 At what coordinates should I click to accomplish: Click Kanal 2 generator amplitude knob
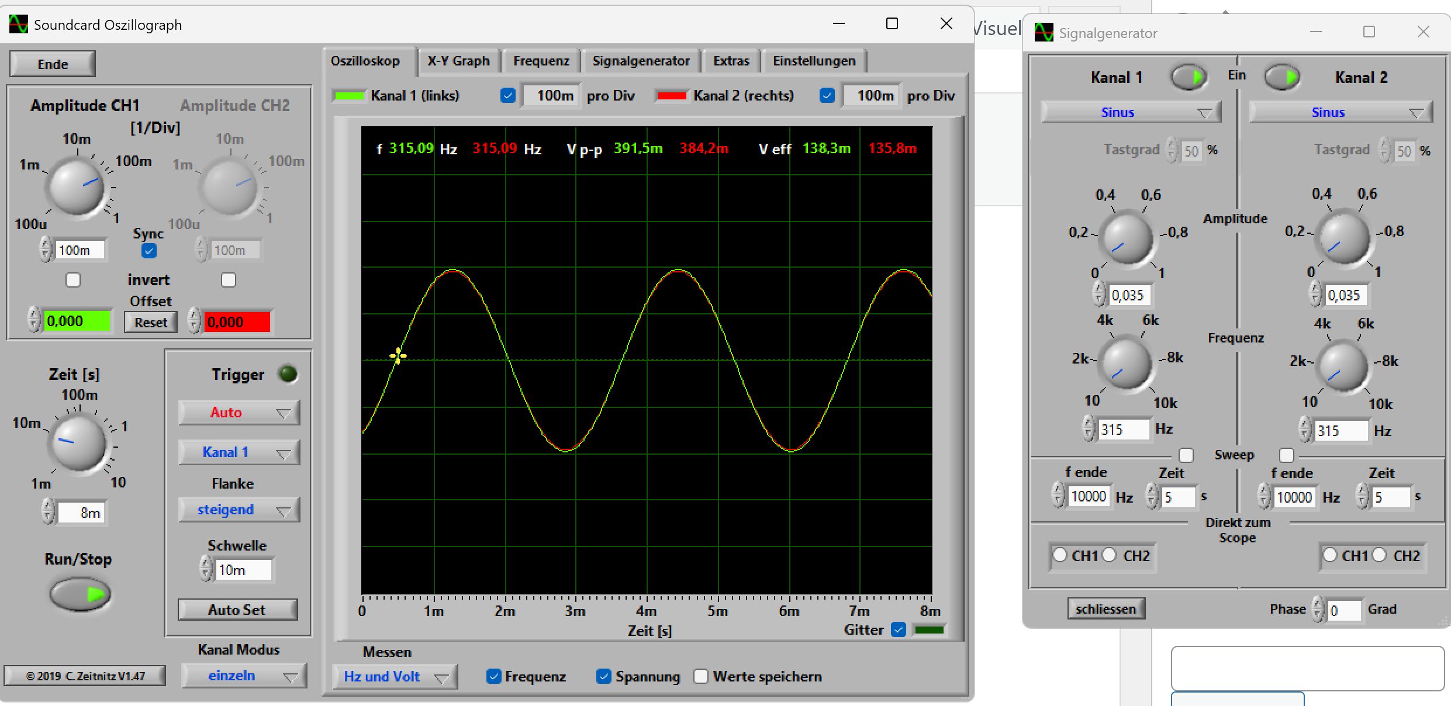[1343, 237]
